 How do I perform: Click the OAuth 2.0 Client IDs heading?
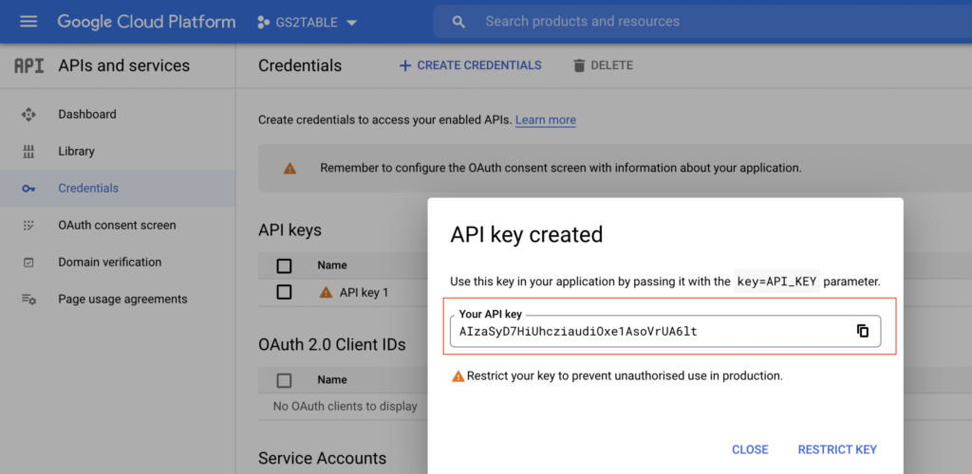[x=332, y=345]
